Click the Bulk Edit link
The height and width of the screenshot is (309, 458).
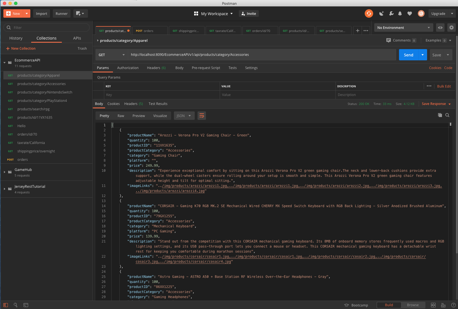point(444,86)
